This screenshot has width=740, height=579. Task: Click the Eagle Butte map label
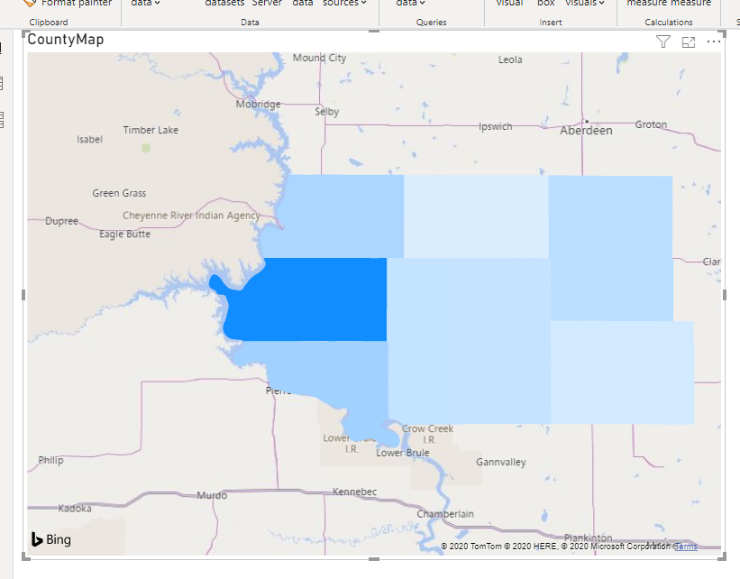124,234
